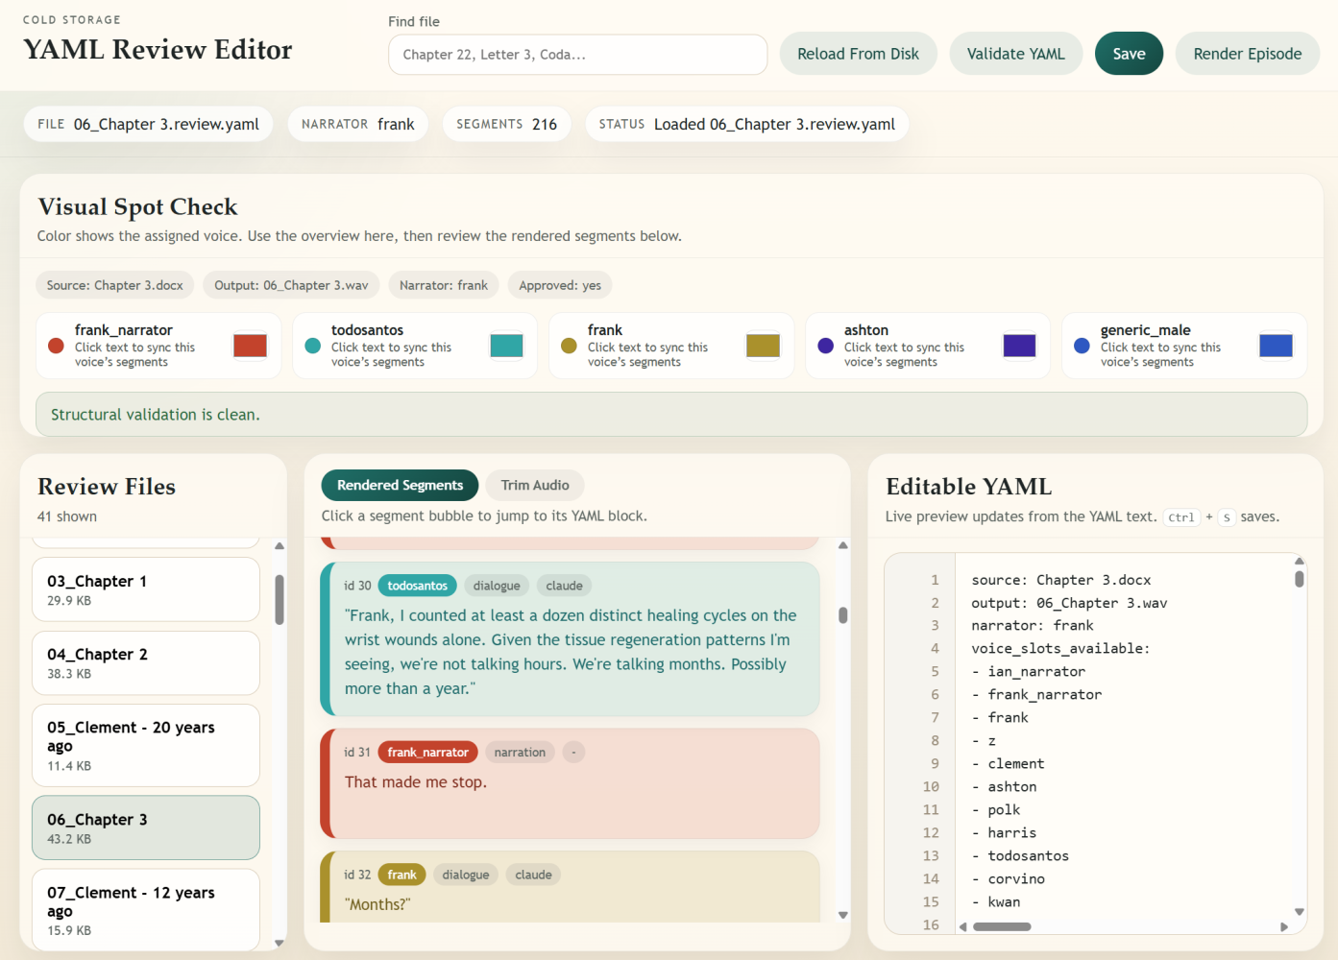1338x960 pixels.
Task: Focus the Find file search field
Action: click(x=577, y=55)
